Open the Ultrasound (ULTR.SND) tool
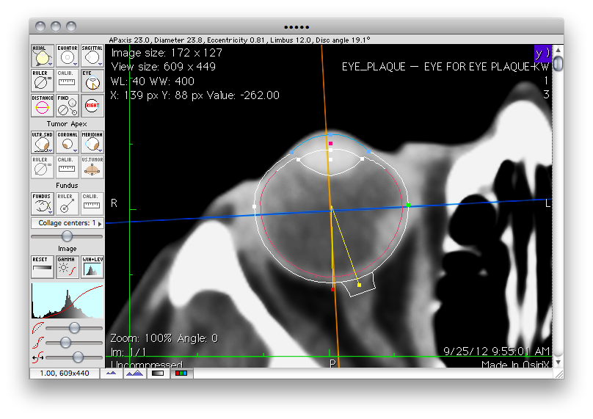The image size is (593, 419). point(42,142)
